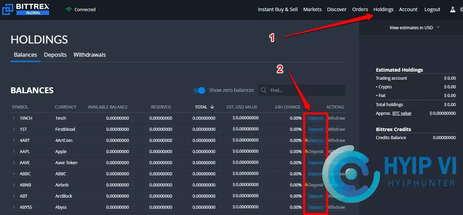The image size is (463, 215).
Task: Click the Bittrex Global logo
Action: (26, 9)
